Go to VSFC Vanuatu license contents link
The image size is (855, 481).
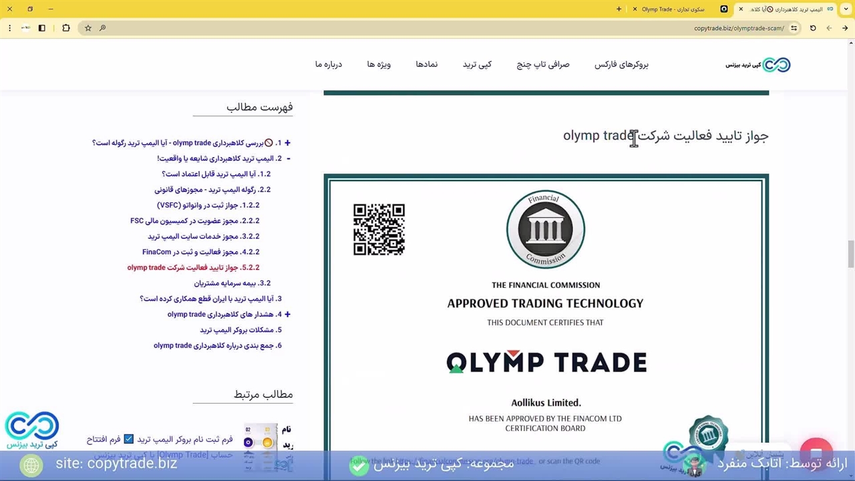coord(208,205)
